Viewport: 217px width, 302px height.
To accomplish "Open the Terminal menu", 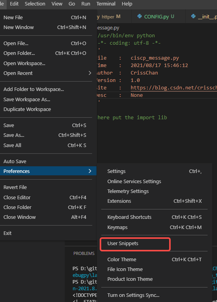I will (106, 4).
